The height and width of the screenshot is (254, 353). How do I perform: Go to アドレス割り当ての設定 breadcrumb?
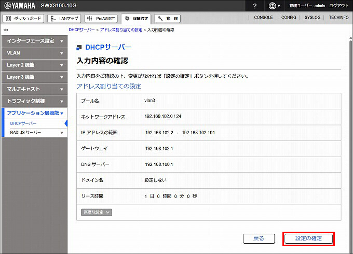coord(121,30)
